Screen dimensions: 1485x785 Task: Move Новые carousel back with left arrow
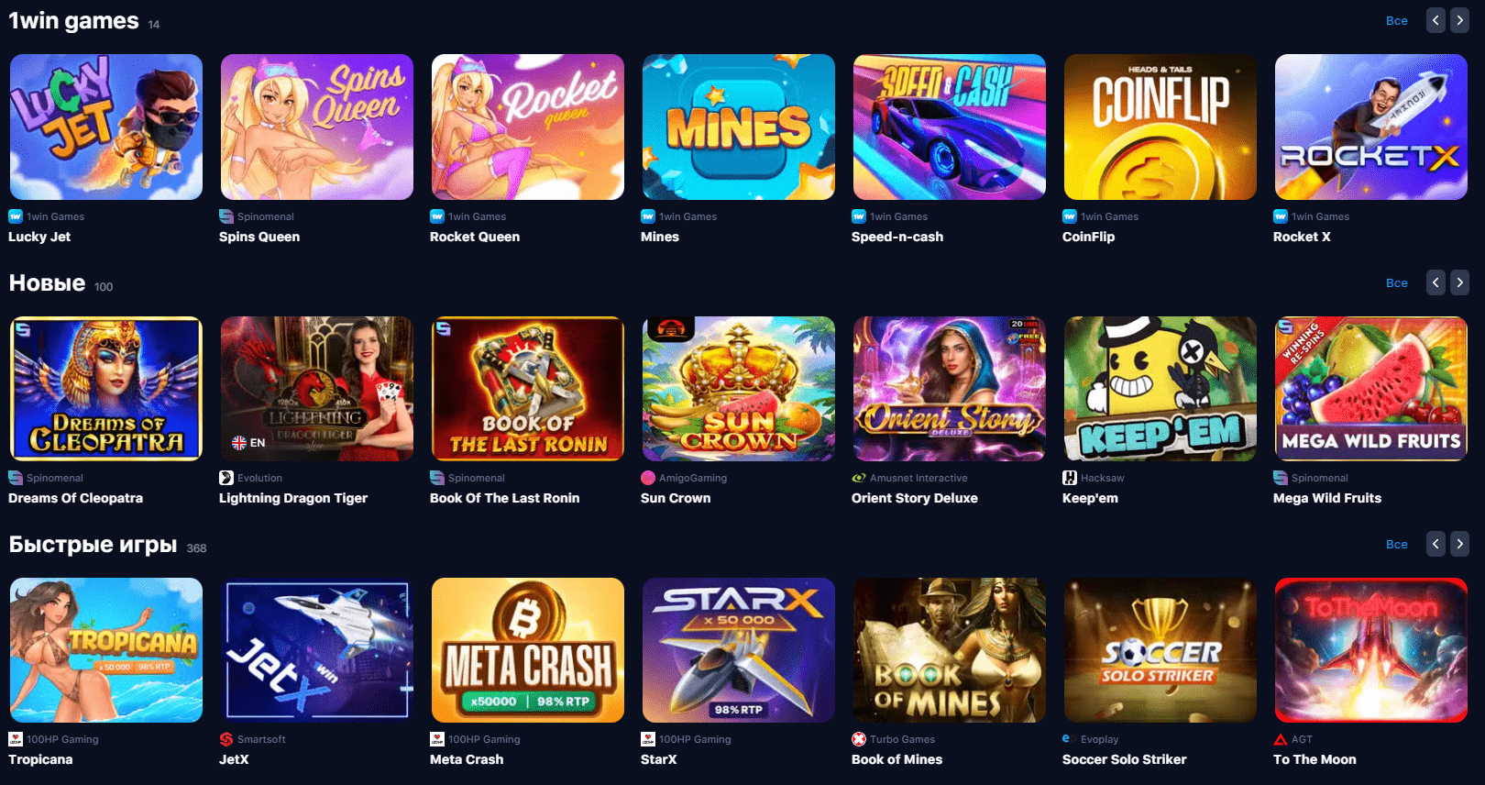point(1436,282)
